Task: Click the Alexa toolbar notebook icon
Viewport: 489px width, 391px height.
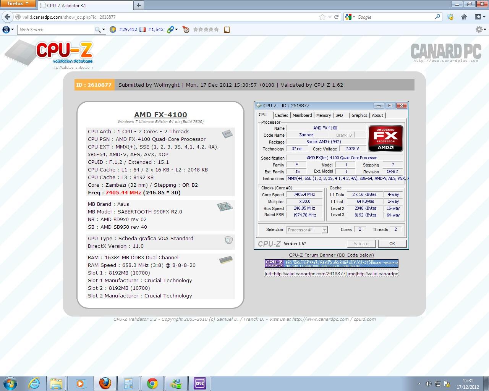Action: click(227, 29)
